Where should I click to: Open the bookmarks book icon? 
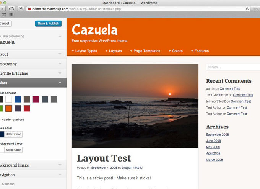pos(4,14)
